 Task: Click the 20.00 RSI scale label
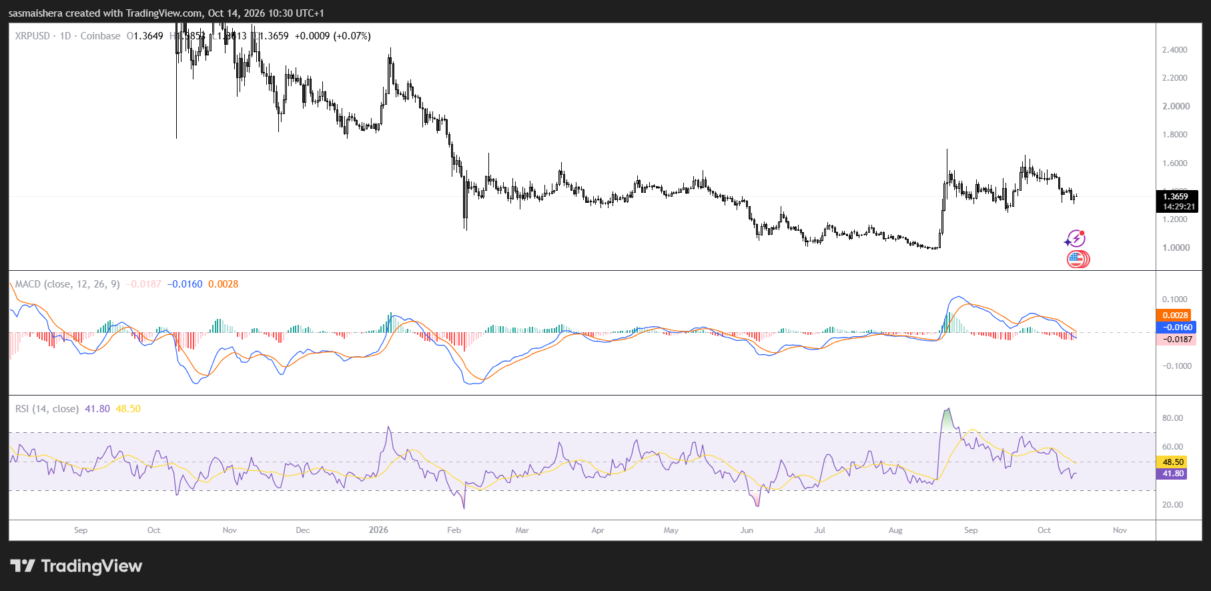click(1172, 505)
